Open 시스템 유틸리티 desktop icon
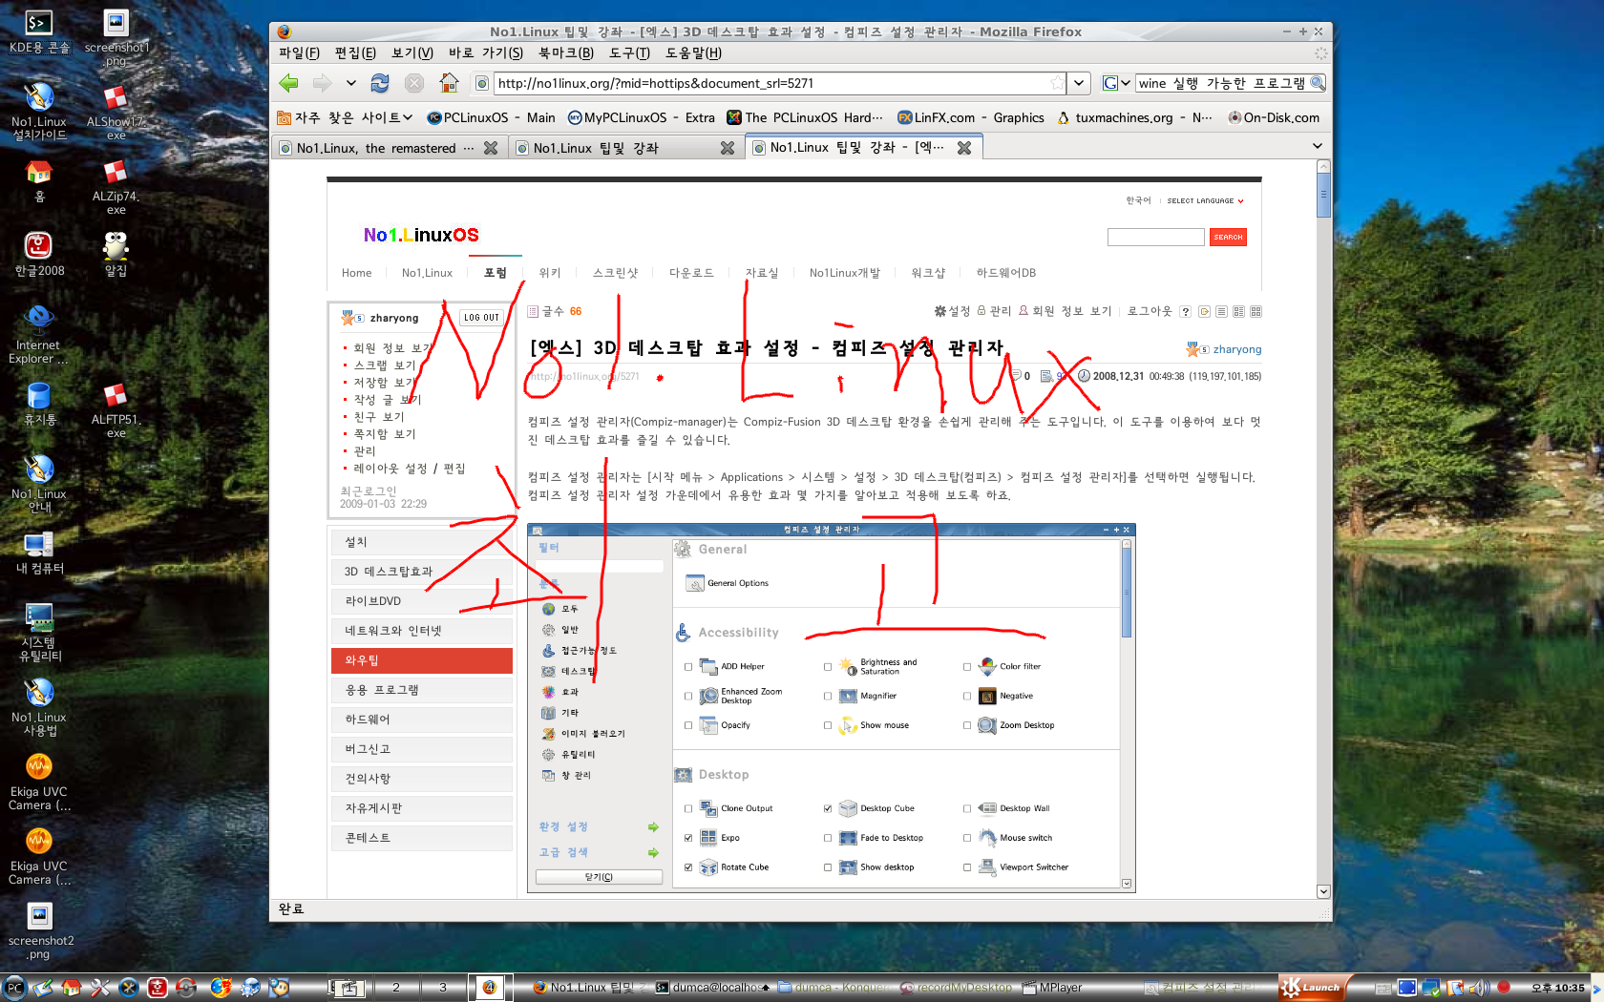This screenshot has width=1604, height=1002. pos(39,634)
